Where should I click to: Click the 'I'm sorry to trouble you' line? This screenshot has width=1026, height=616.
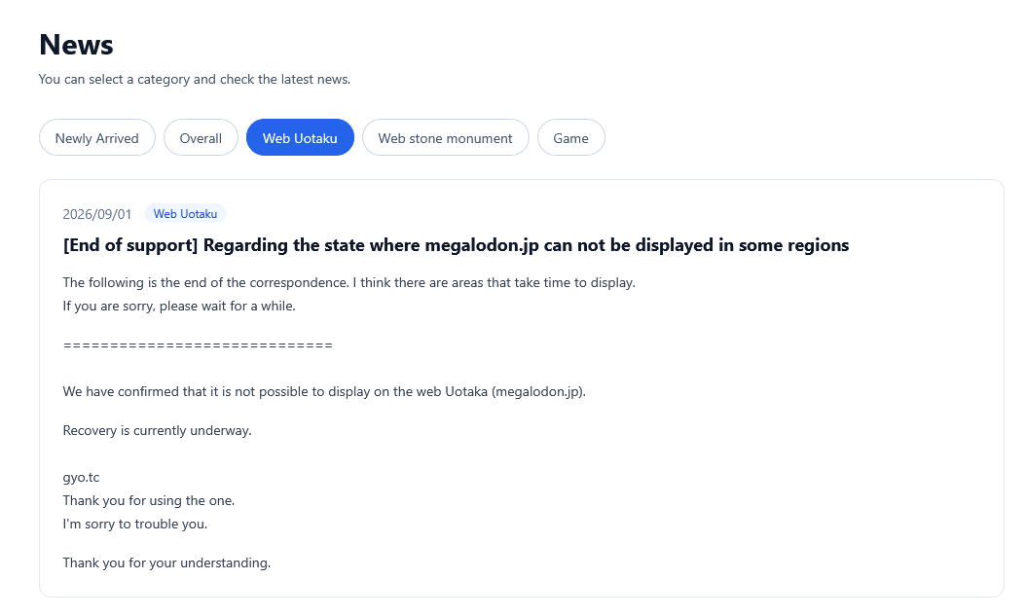click(134, 524)
